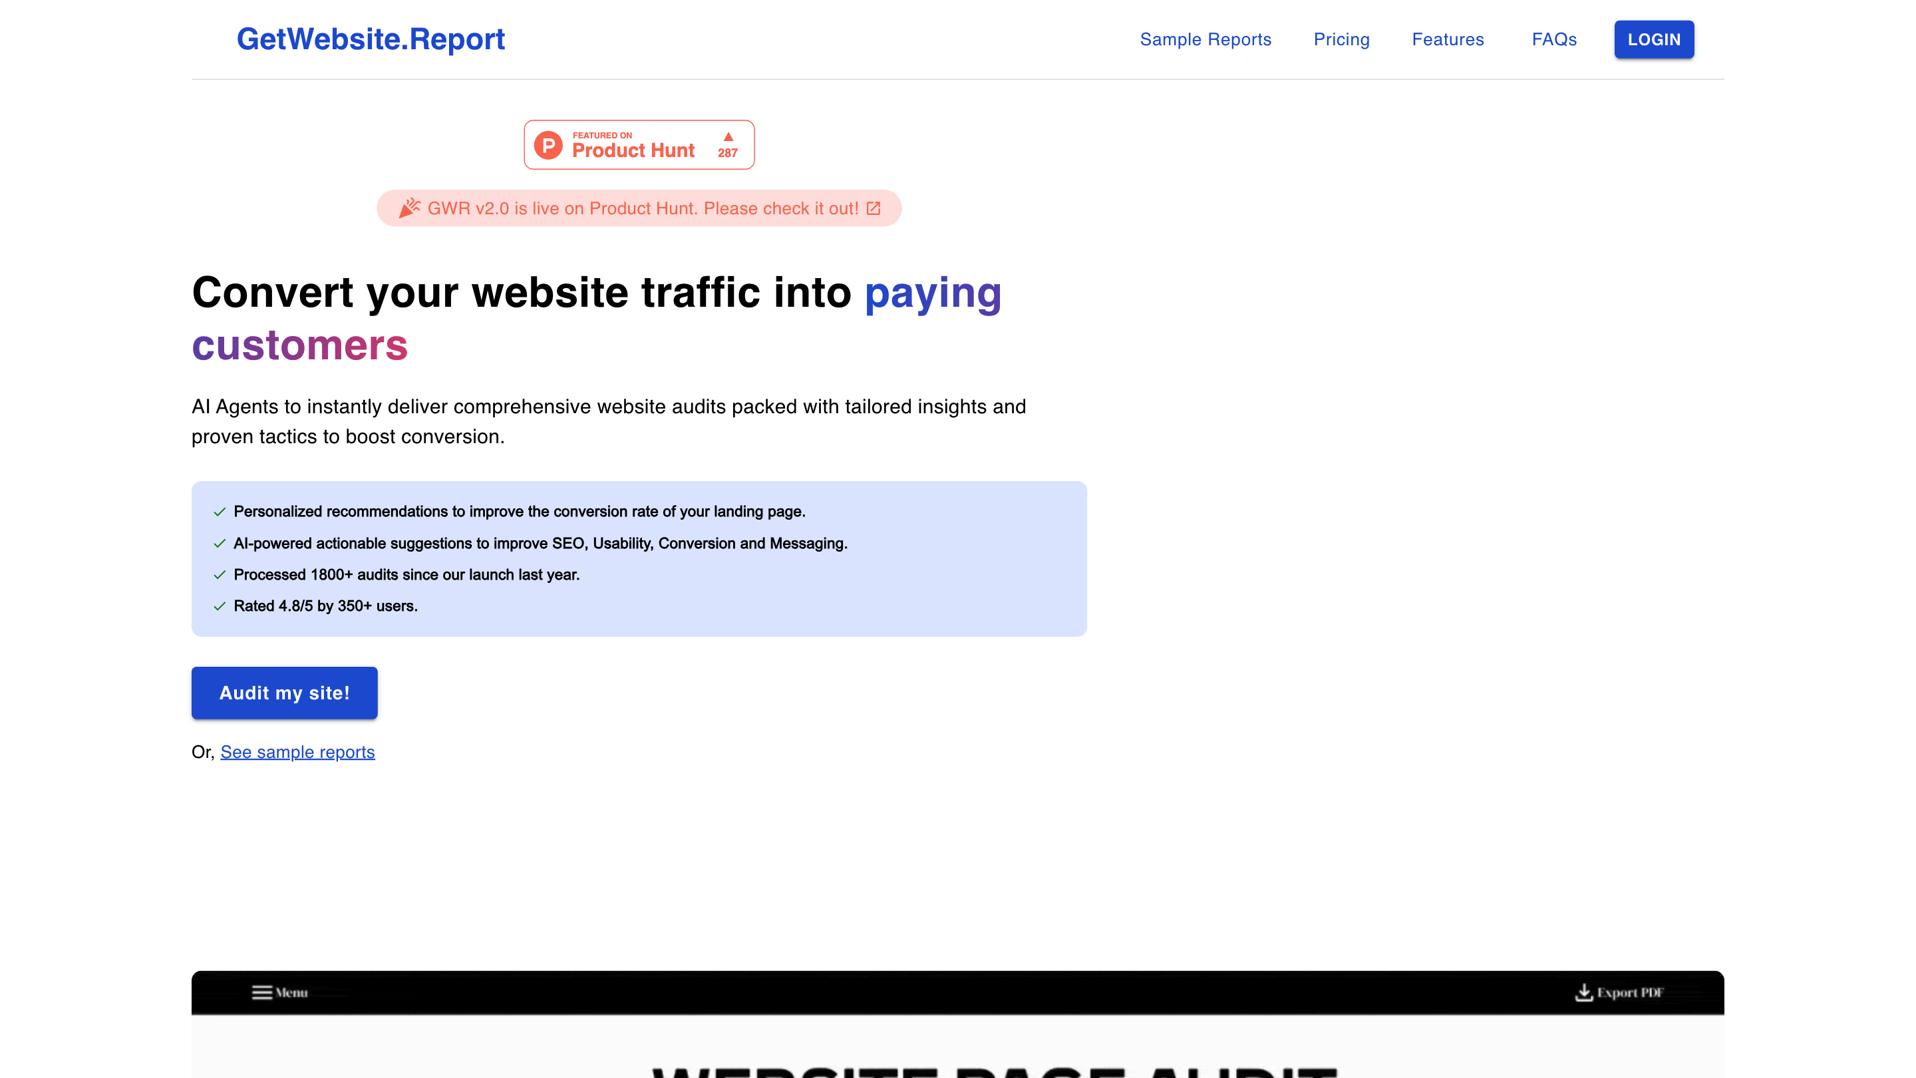Click checkmark beside Rated 4.8/5 line
The width and height of the screenshot is (1916, 1078).
click(x=220, y=606)
